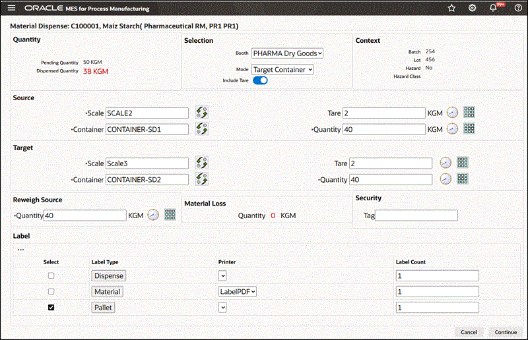528x340 pixels.
Task: Open the Mode dropdown Target Container
Action: tap(282, 70)
